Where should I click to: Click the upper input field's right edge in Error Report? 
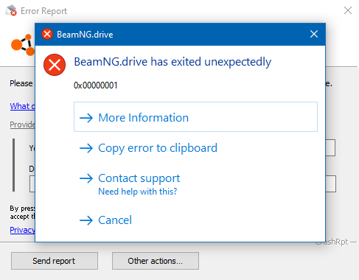coord(330,147)
